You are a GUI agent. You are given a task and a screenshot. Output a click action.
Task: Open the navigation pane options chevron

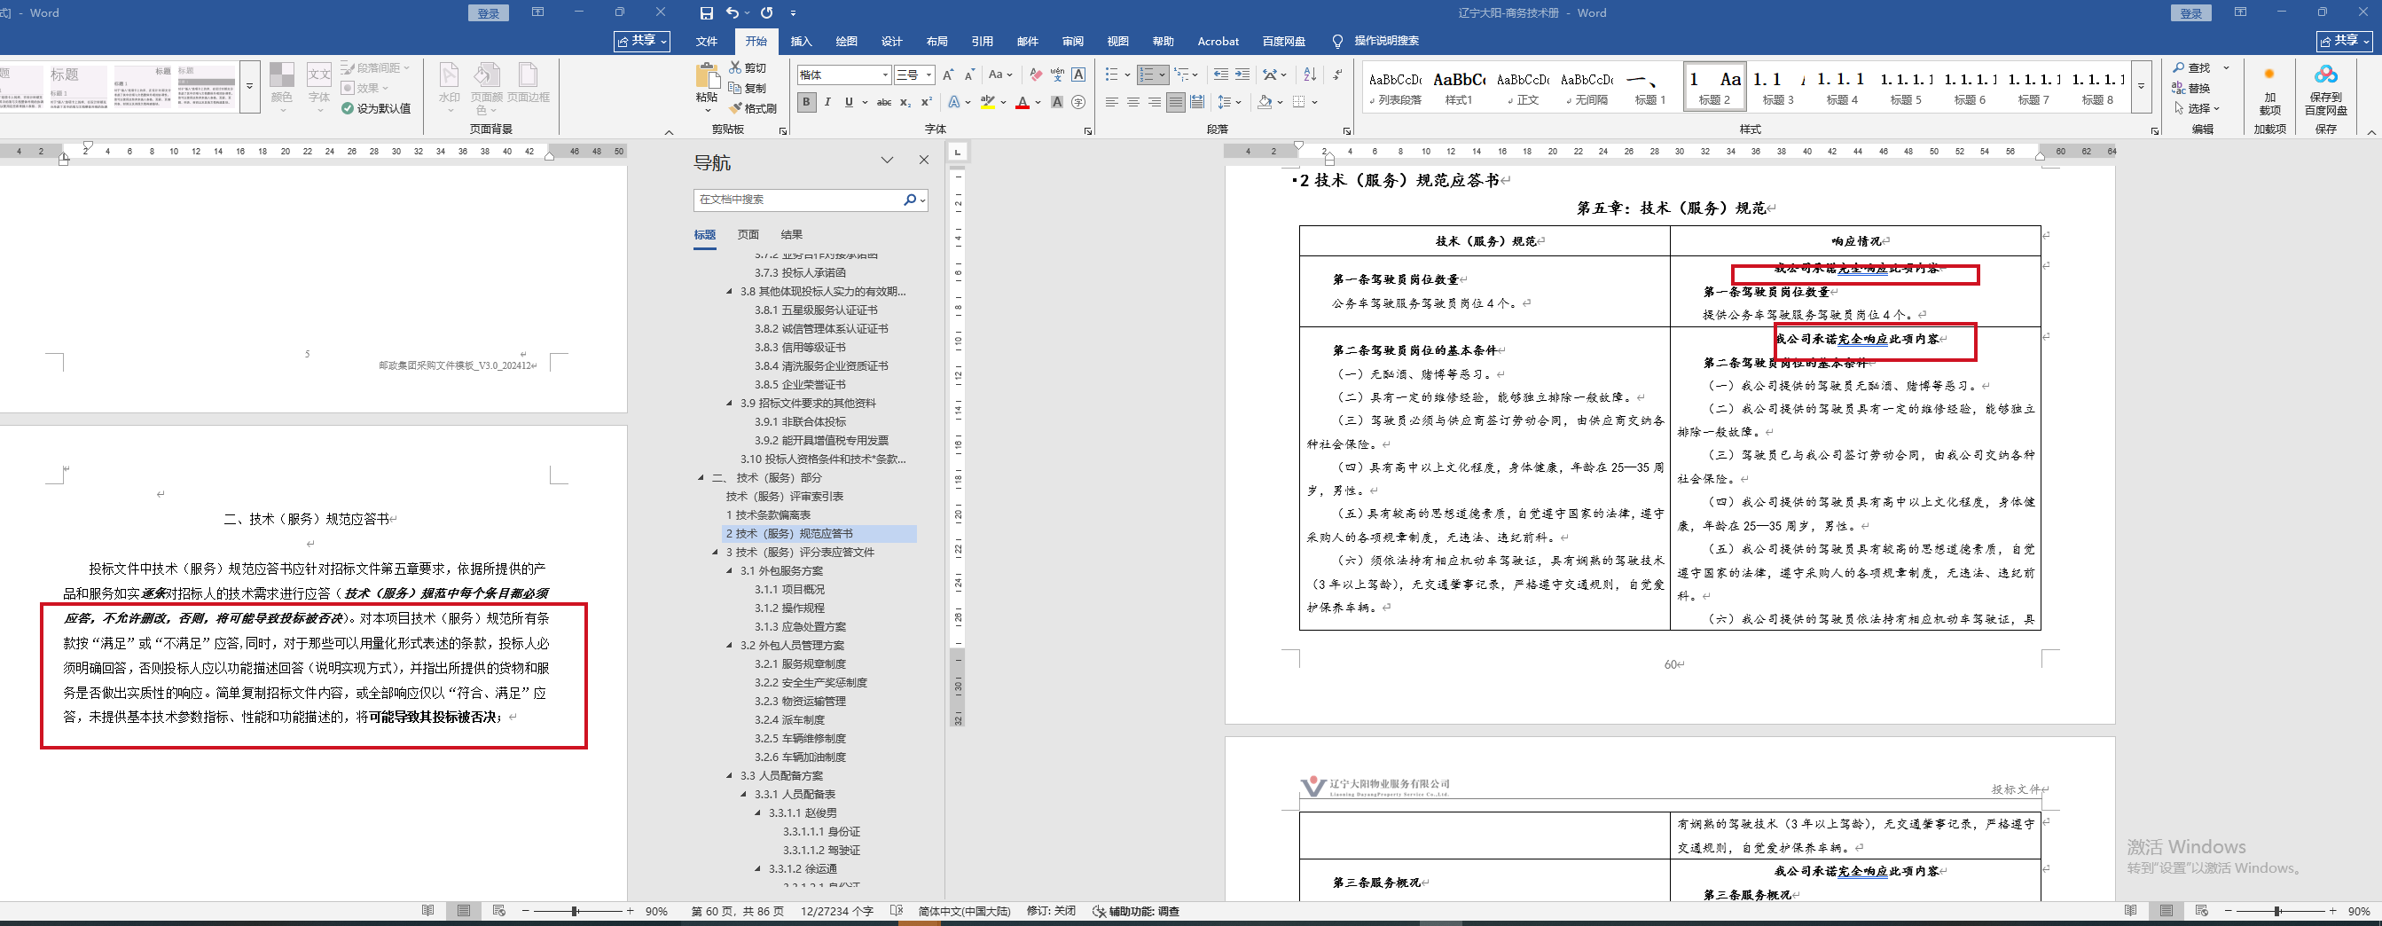(887, 161)
